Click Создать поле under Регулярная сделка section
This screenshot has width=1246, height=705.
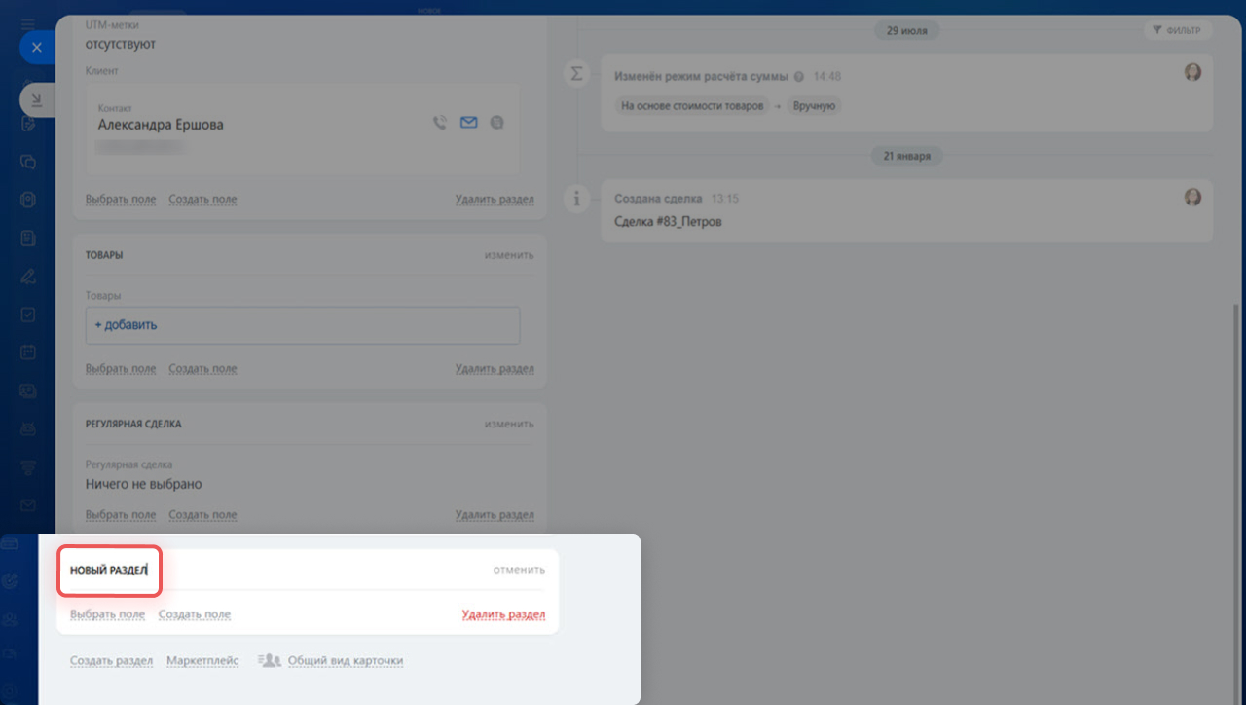tap(202, 515)
